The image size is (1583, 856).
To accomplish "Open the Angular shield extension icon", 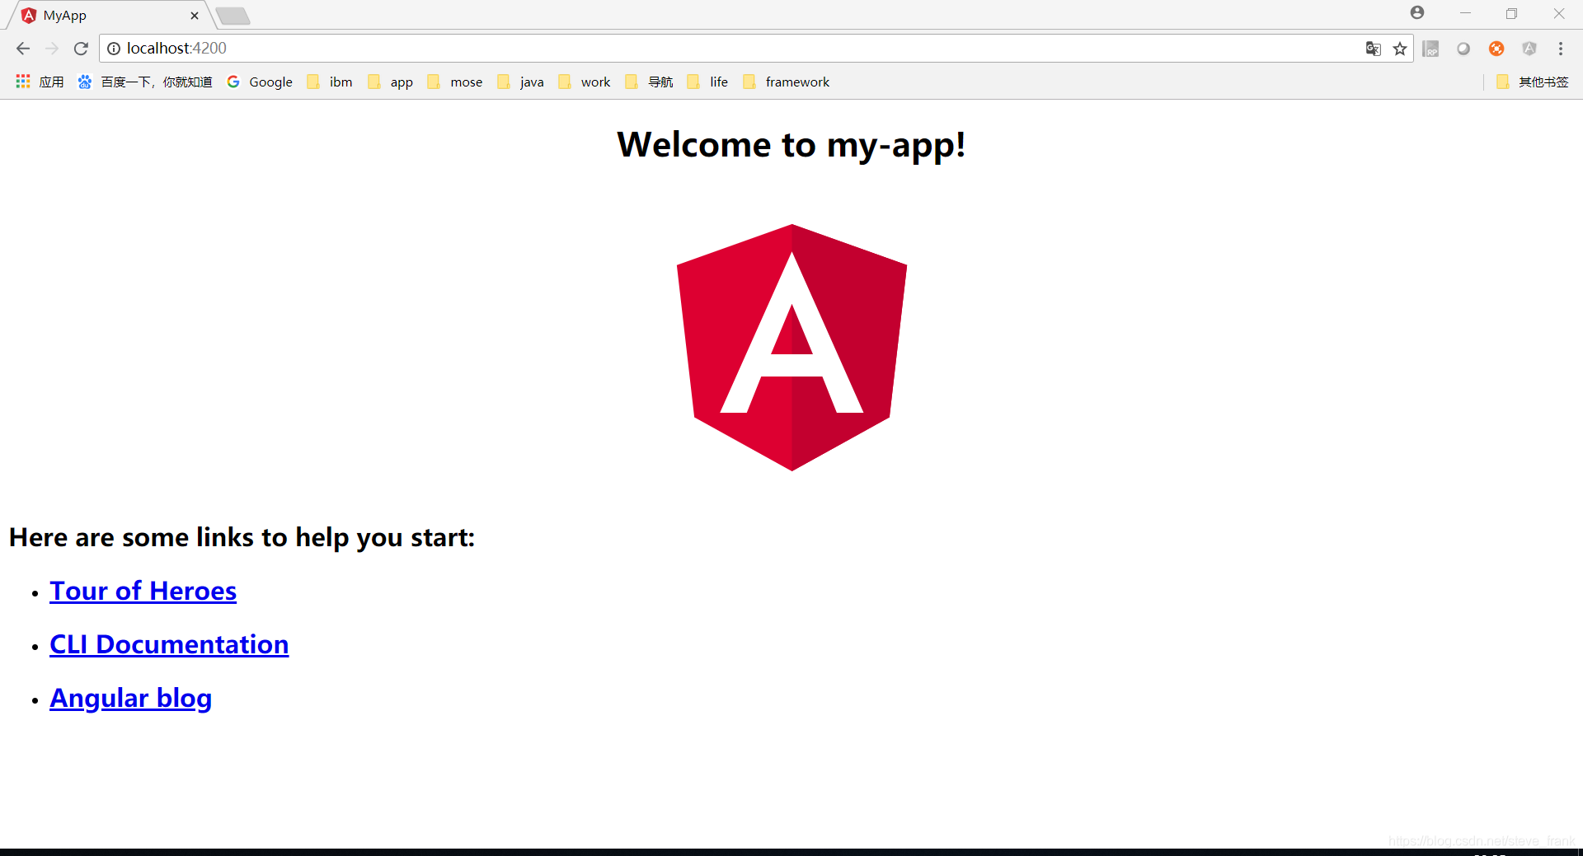I will tap(1529, 49).
